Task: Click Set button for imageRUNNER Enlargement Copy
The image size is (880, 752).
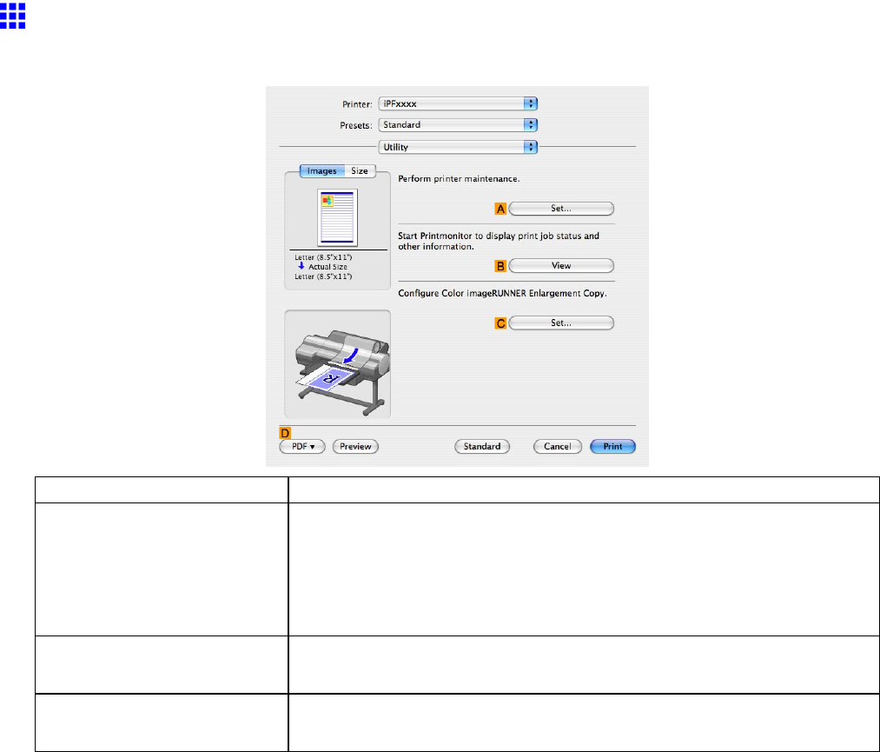Action: pos(561,323)
